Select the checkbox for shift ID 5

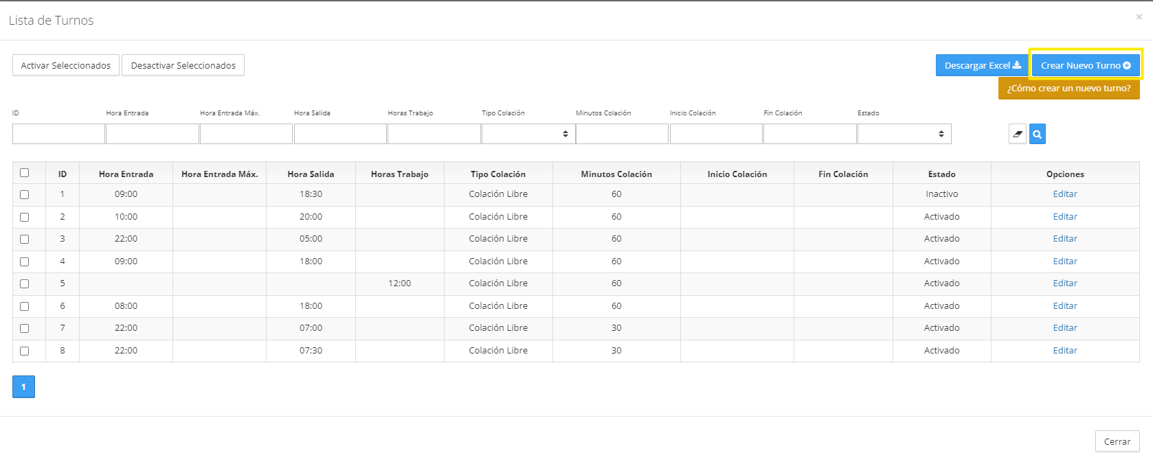click(x=25, y=284)
